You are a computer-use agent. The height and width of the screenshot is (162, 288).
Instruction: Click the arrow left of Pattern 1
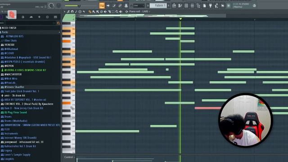pos(148,6)
